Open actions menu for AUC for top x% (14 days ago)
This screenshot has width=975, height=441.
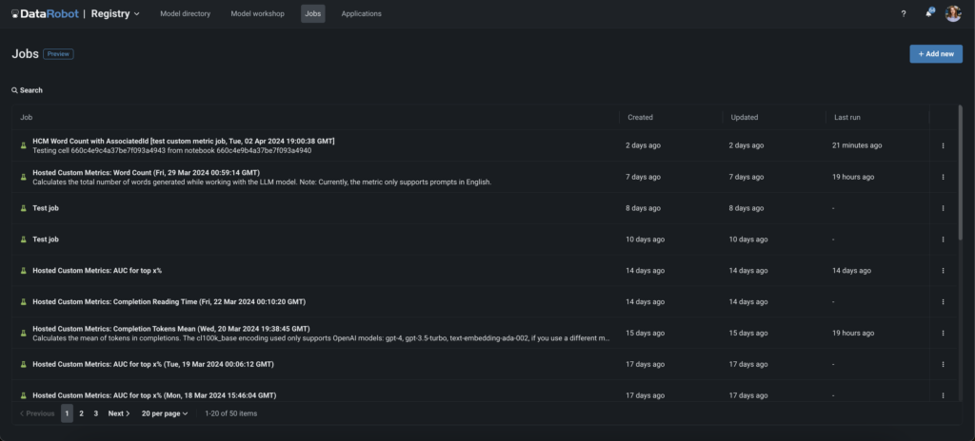pyautogui.click(x=943, y=271)
